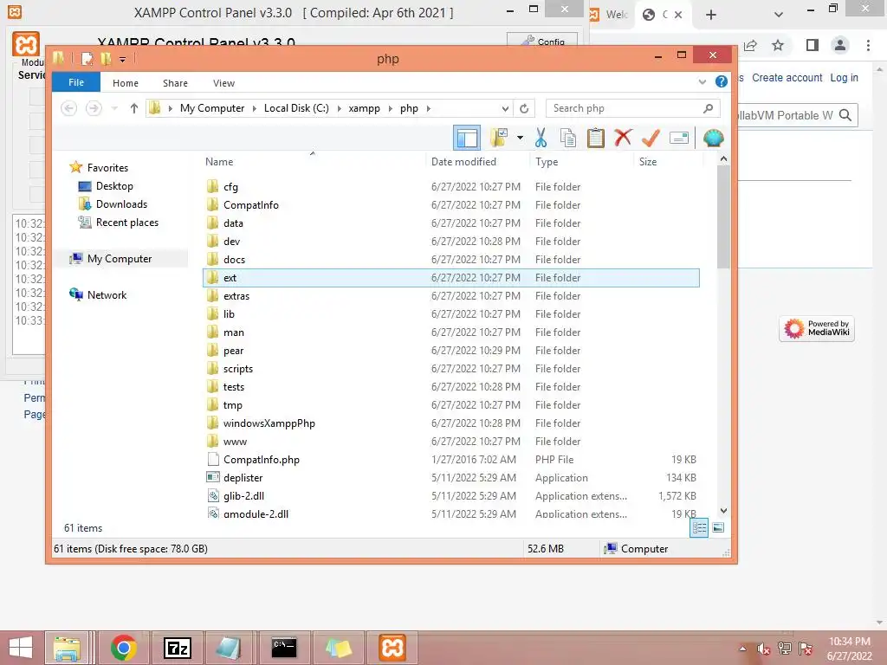The image size is (887, 665).
Task: Go up one folder level
Action: point(134,108)
